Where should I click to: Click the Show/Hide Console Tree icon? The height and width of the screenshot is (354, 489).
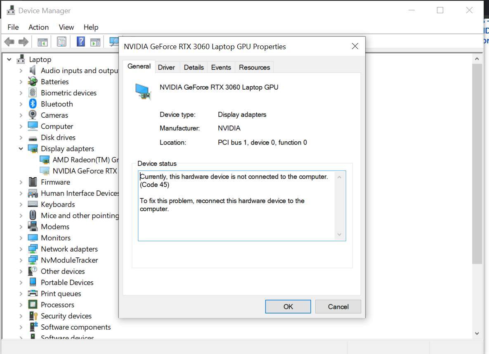tap(43, 42)
